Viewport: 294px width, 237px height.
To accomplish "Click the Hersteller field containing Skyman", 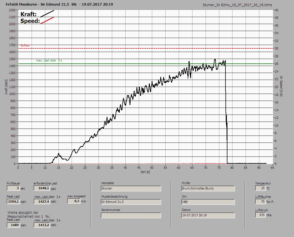I will coord(131,188).
